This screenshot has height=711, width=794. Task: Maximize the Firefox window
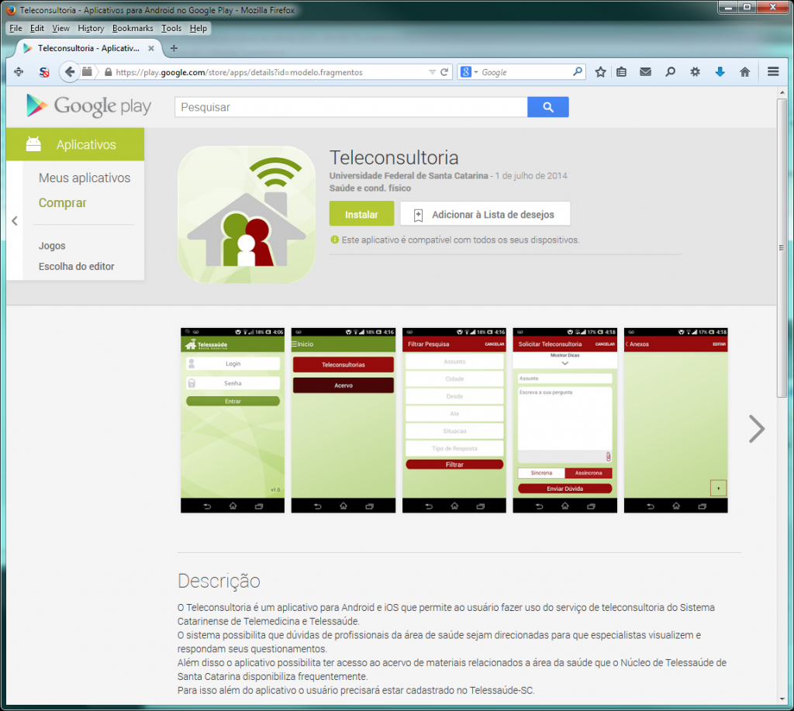(x=747, y=7)
